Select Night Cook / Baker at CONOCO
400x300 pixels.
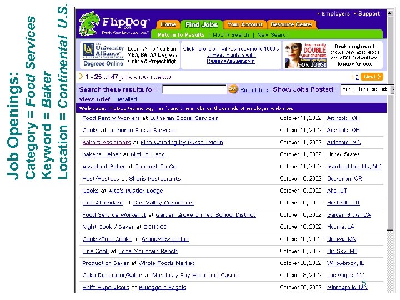coord(231,227)
